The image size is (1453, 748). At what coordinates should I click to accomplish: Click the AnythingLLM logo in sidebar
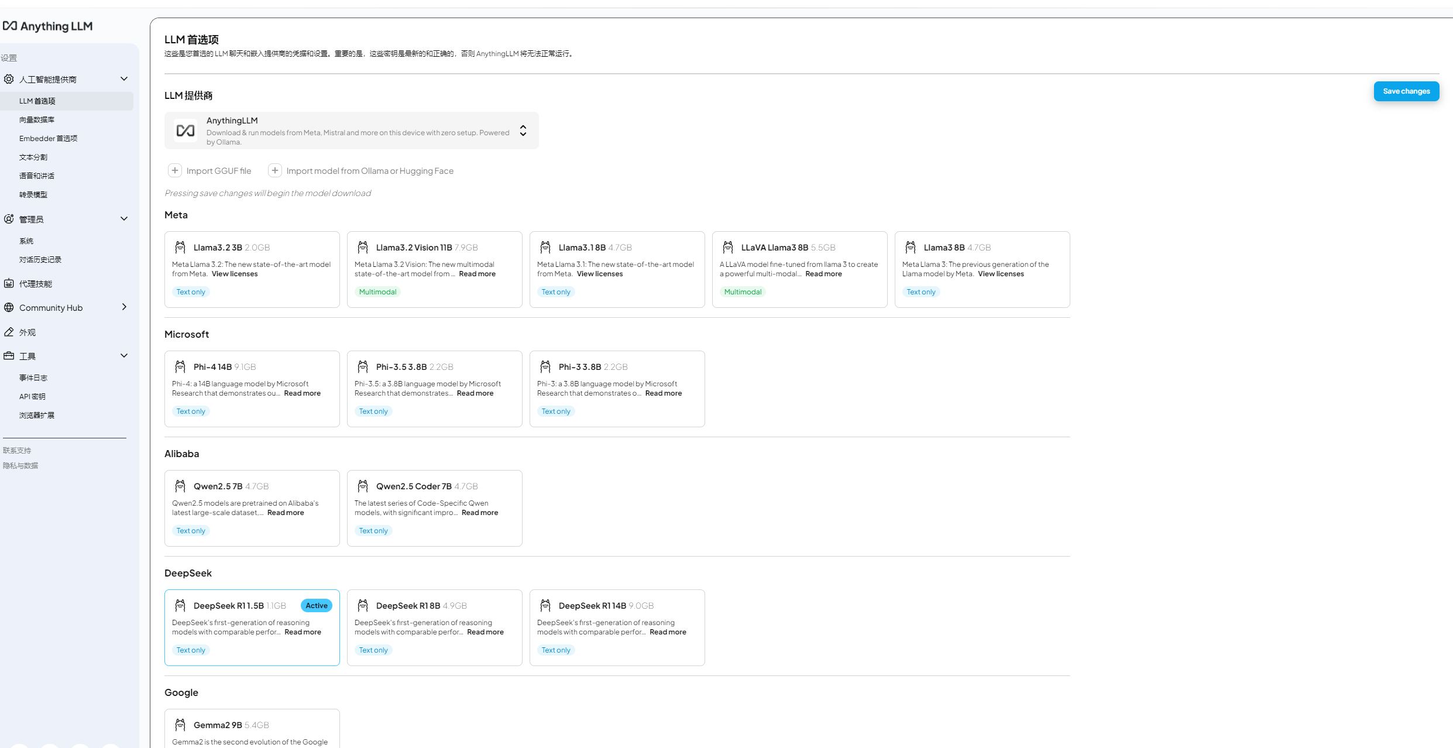tap(47, 26)
